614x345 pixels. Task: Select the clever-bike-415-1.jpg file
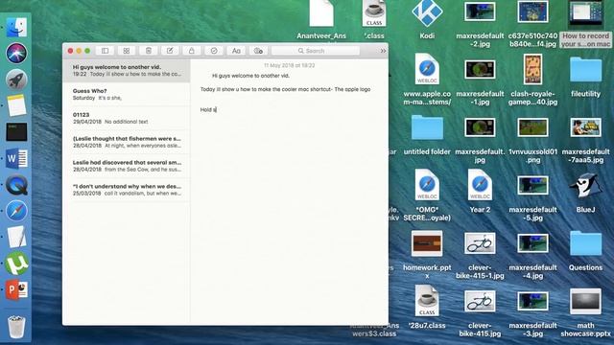click(x=480, y=243)
